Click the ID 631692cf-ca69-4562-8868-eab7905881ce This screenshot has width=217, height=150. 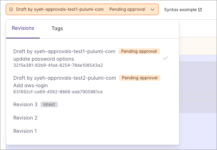(58, 92)
